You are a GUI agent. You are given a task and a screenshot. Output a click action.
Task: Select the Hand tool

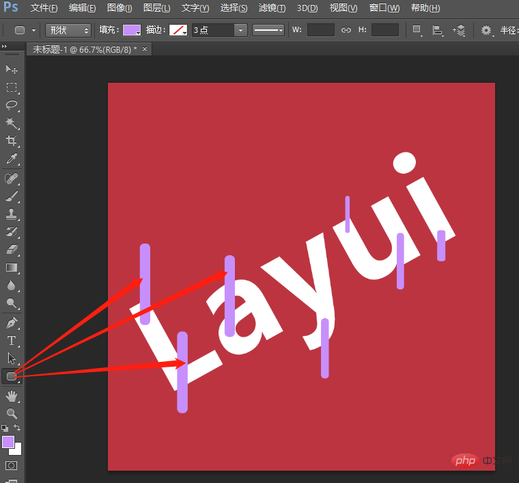pyautogui.click(x=12, y=396)
